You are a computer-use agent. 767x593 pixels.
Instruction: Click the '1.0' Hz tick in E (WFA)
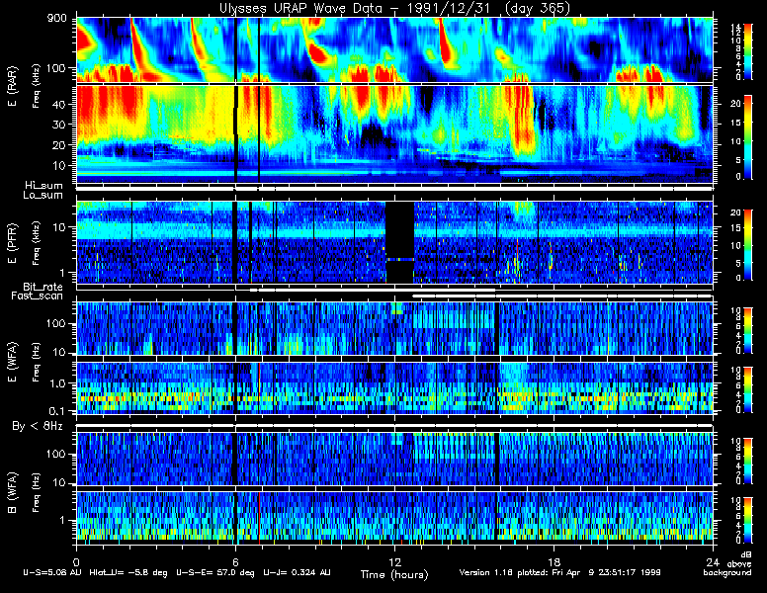[57, 383]
